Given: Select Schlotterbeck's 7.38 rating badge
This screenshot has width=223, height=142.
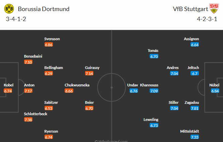Looking at the screenshot, I should [x=28, y=120].
